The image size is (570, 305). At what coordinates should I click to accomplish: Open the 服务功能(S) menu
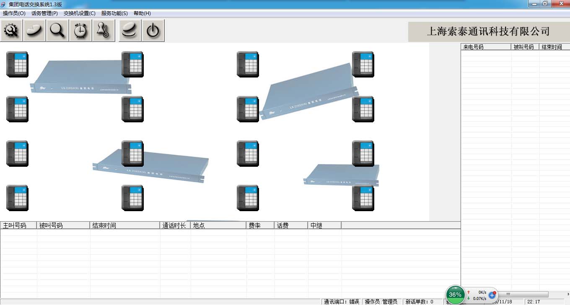pos(114,13)
